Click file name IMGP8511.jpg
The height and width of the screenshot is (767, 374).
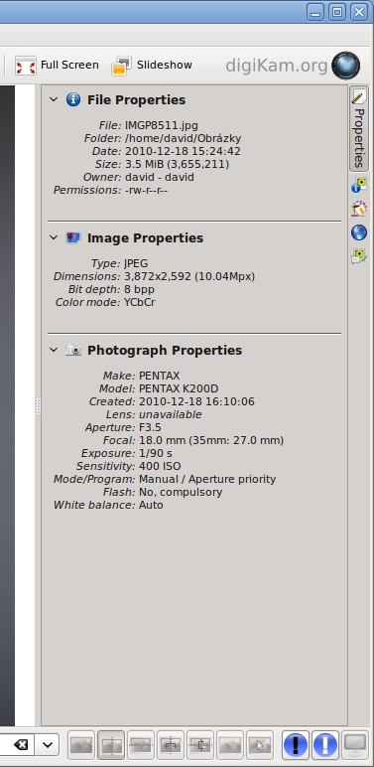[x=162, y=125]
